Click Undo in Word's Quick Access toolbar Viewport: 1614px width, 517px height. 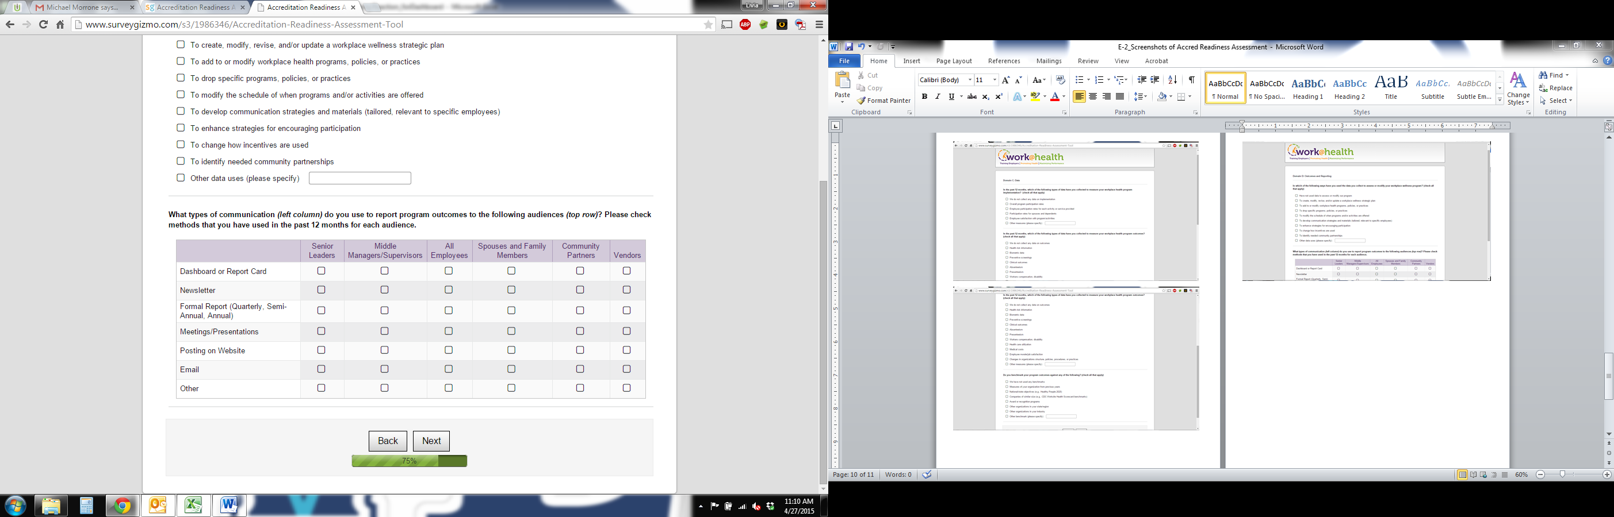point(862,47)
